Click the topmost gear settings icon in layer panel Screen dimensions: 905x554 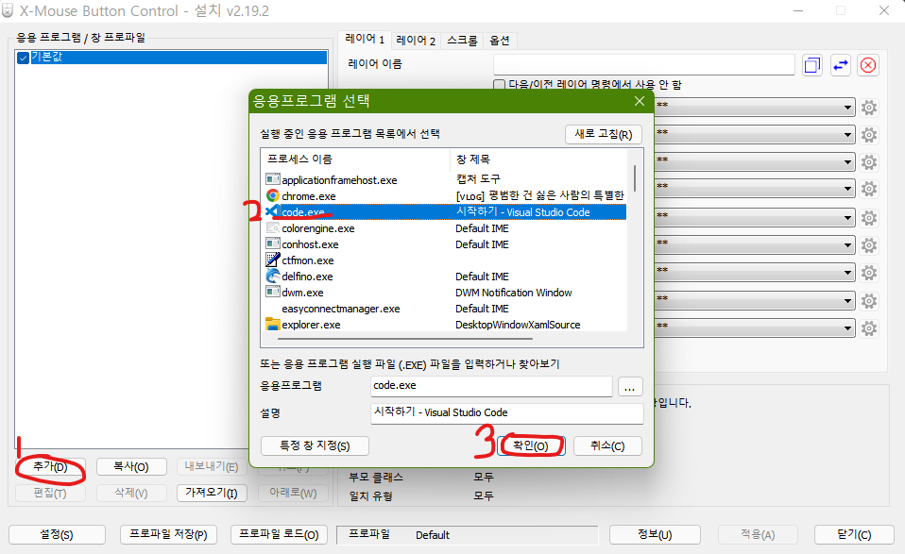(869, 108)
